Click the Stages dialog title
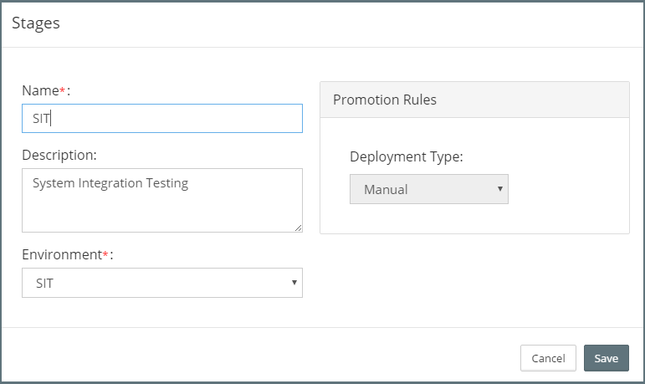Viewport: 645px width, 384px height. [x=36, y=23]
